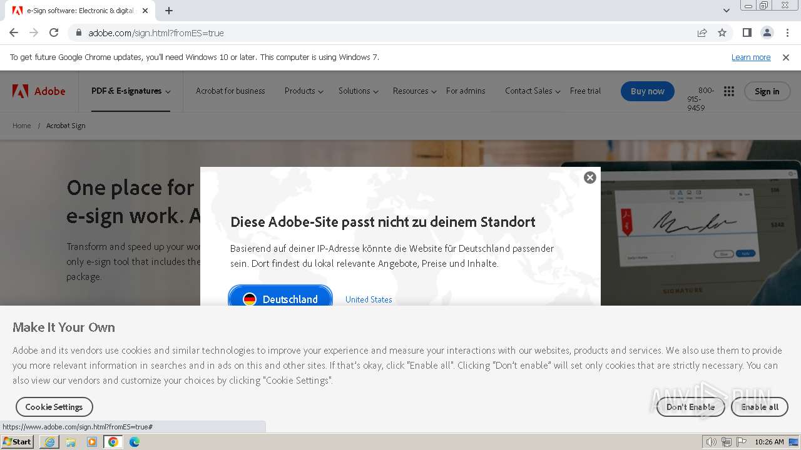Select the e-Sign software browser tab

[x=81, y=11]
